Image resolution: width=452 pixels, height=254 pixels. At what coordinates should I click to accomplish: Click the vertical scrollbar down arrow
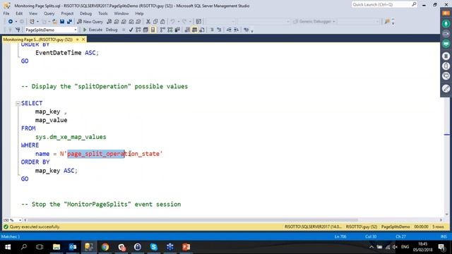447,214
